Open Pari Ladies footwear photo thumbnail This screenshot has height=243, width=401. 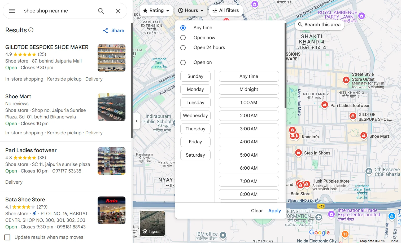click(x=111, y=161)
